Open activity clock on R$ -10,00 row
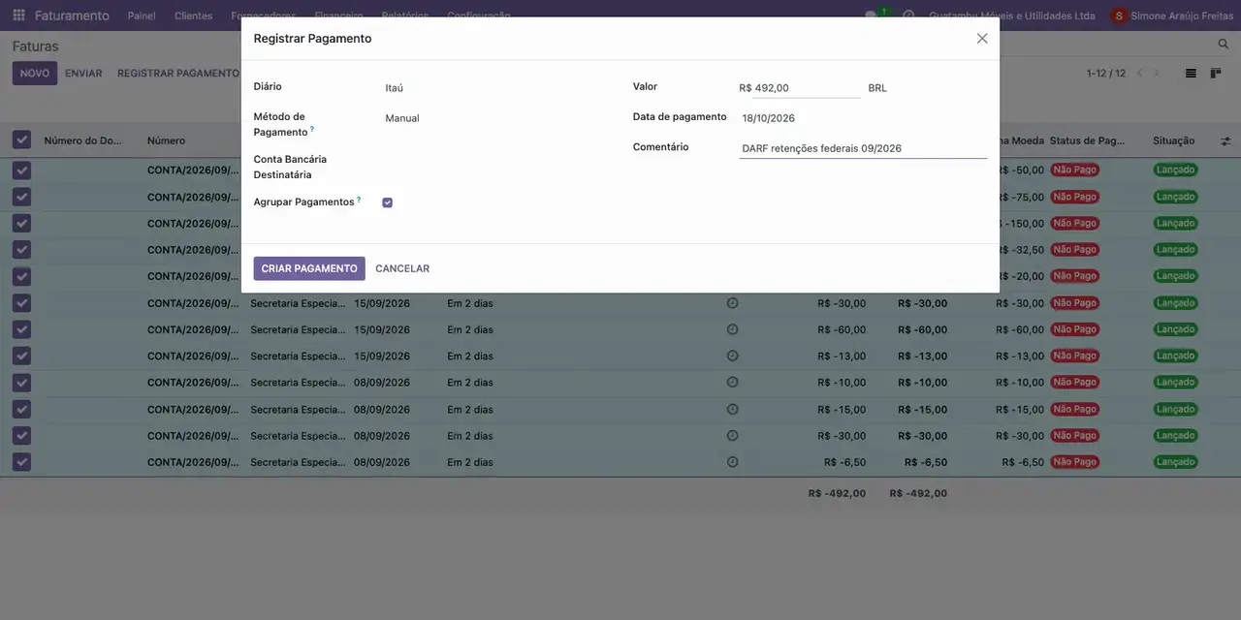This screenshot has height=620, width=1241. [732, 382]
